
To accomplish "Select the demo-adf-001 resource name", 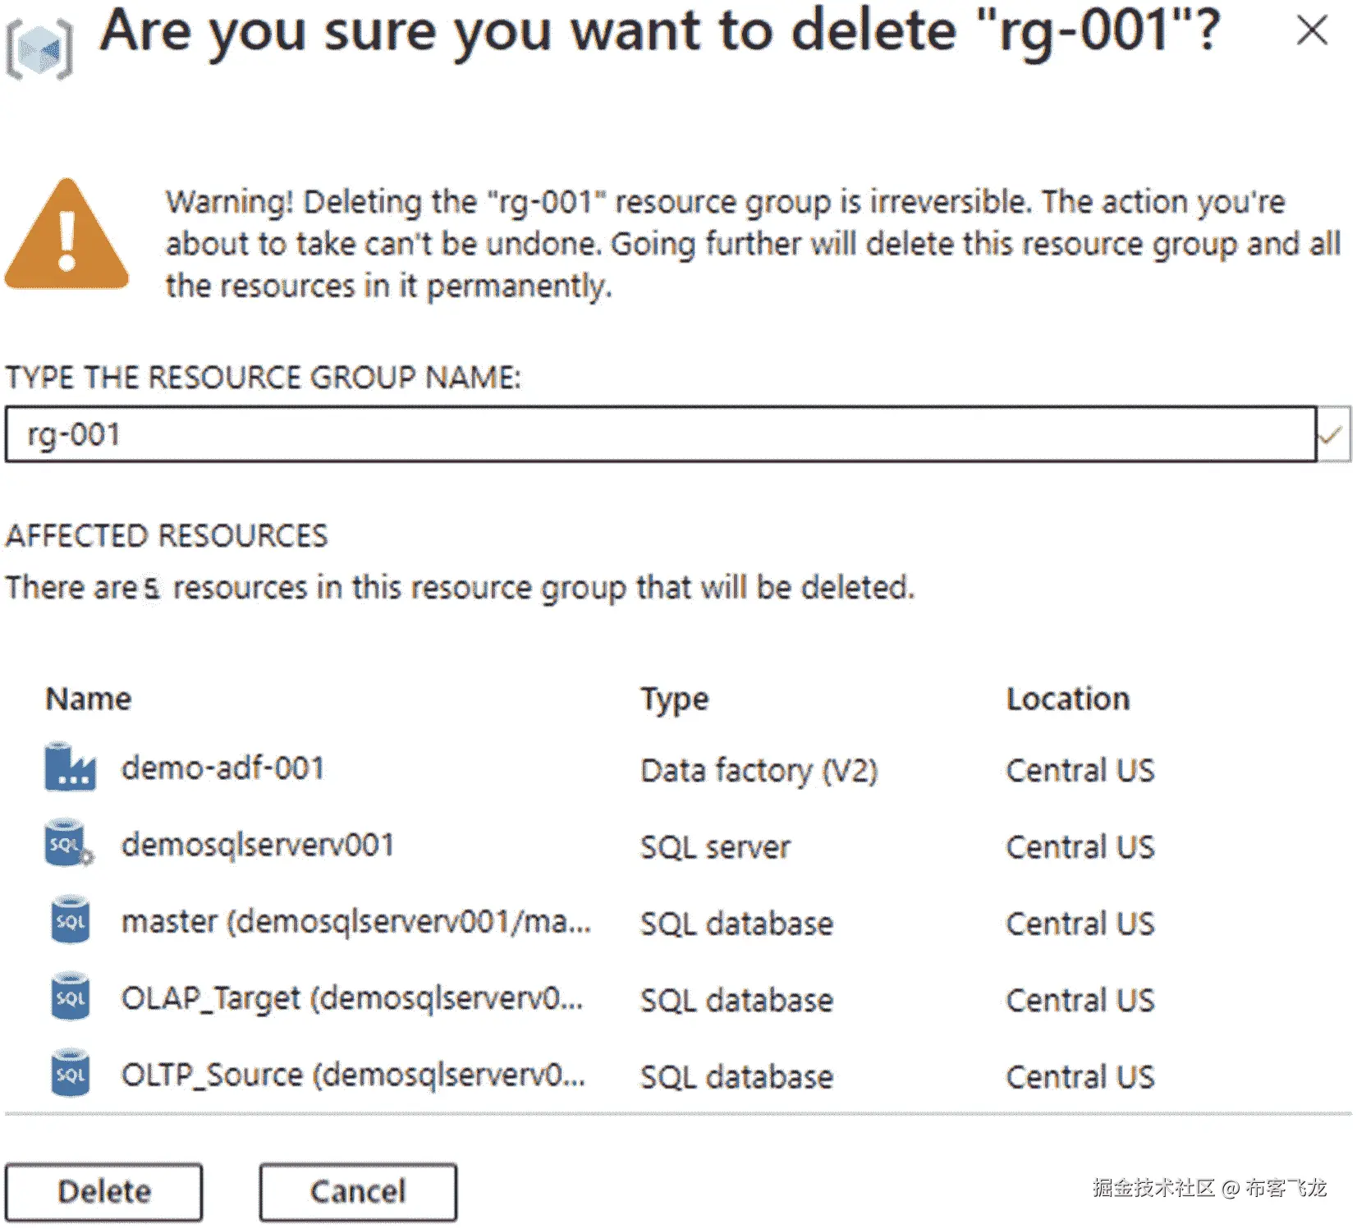I will [222, 768].
